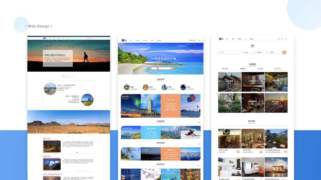This screenshot has width=321, height=180.
Task: Open the 京都町屋 hotel thumbnail
Action: [276, 82]
